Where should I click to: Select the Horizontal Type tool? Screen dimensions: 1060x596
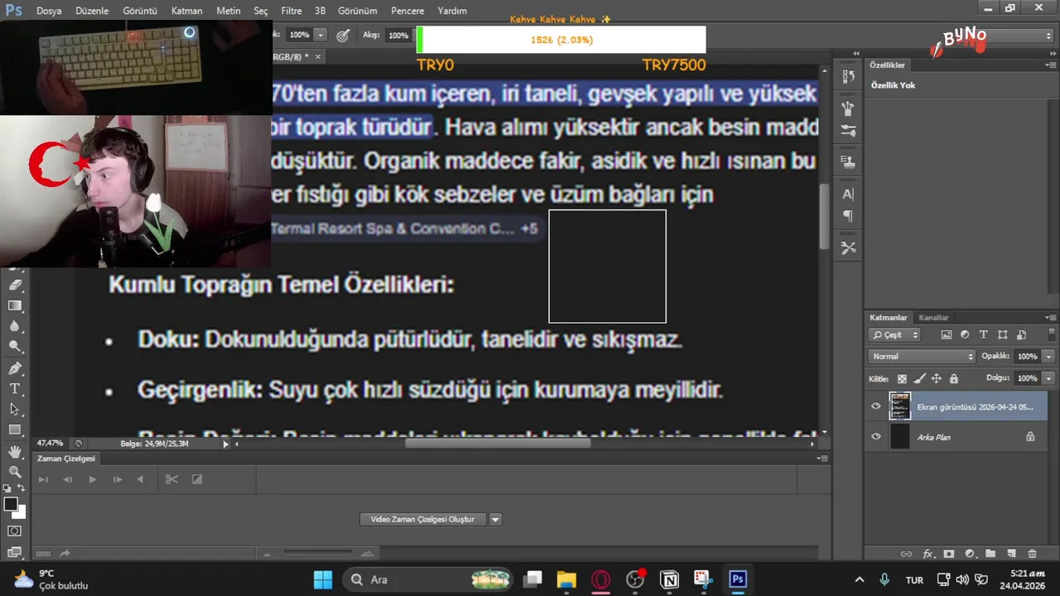(15, 388)
